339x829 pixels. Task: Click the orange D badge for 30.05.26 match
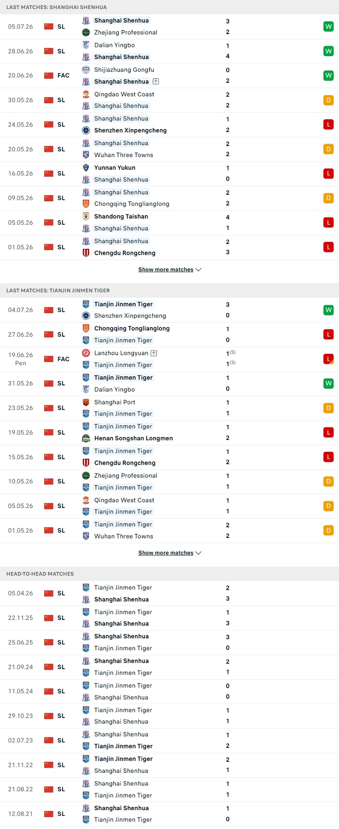click(328, 100)
